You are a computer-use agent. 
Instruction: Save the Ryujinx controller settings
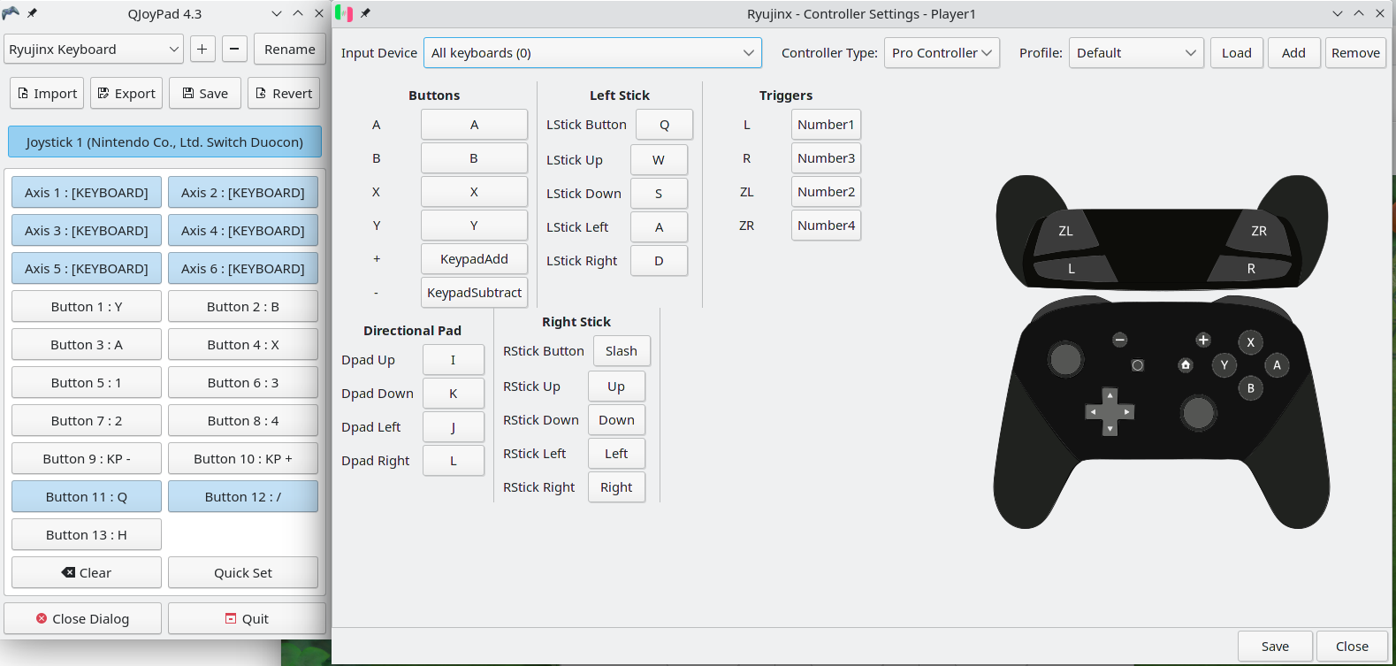pyautogui.click(x=1275, y=647)
